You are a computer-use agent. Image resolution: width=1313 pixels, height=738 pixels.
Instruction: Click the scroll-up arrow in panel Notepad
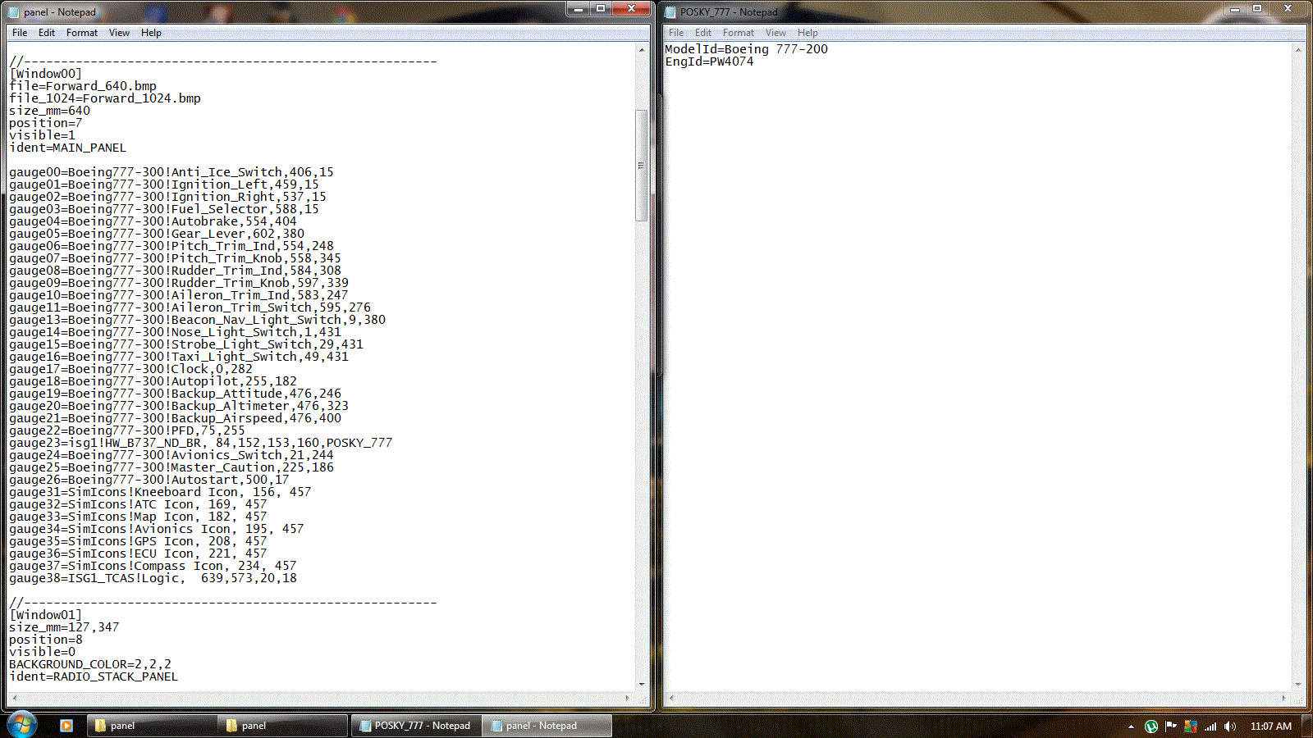642,50
